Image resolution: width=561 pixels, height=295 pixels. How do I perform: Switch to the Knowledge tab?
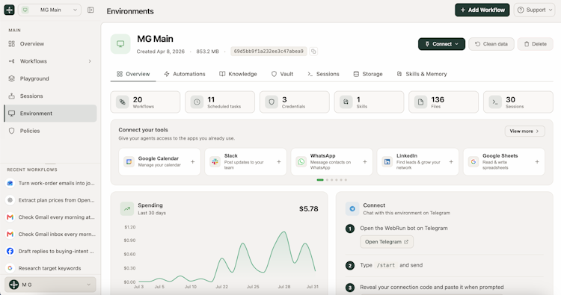[238, 74]
